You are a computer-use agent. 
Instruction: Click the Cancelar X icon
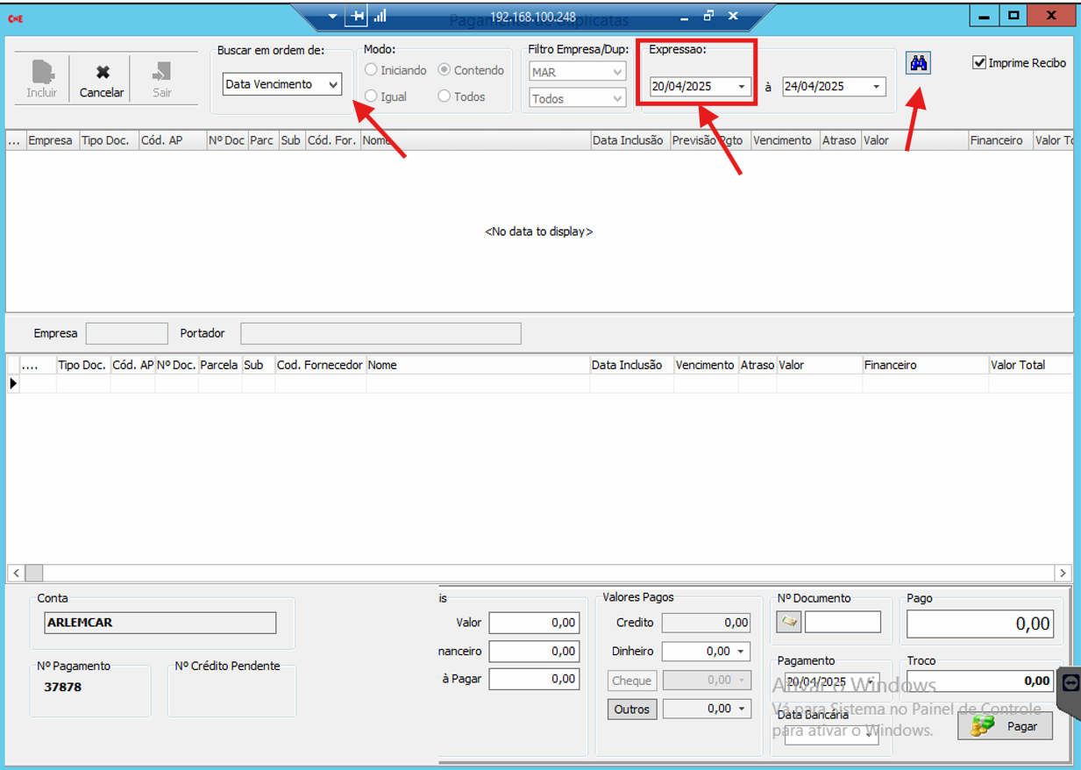click(x=103, y=73)
